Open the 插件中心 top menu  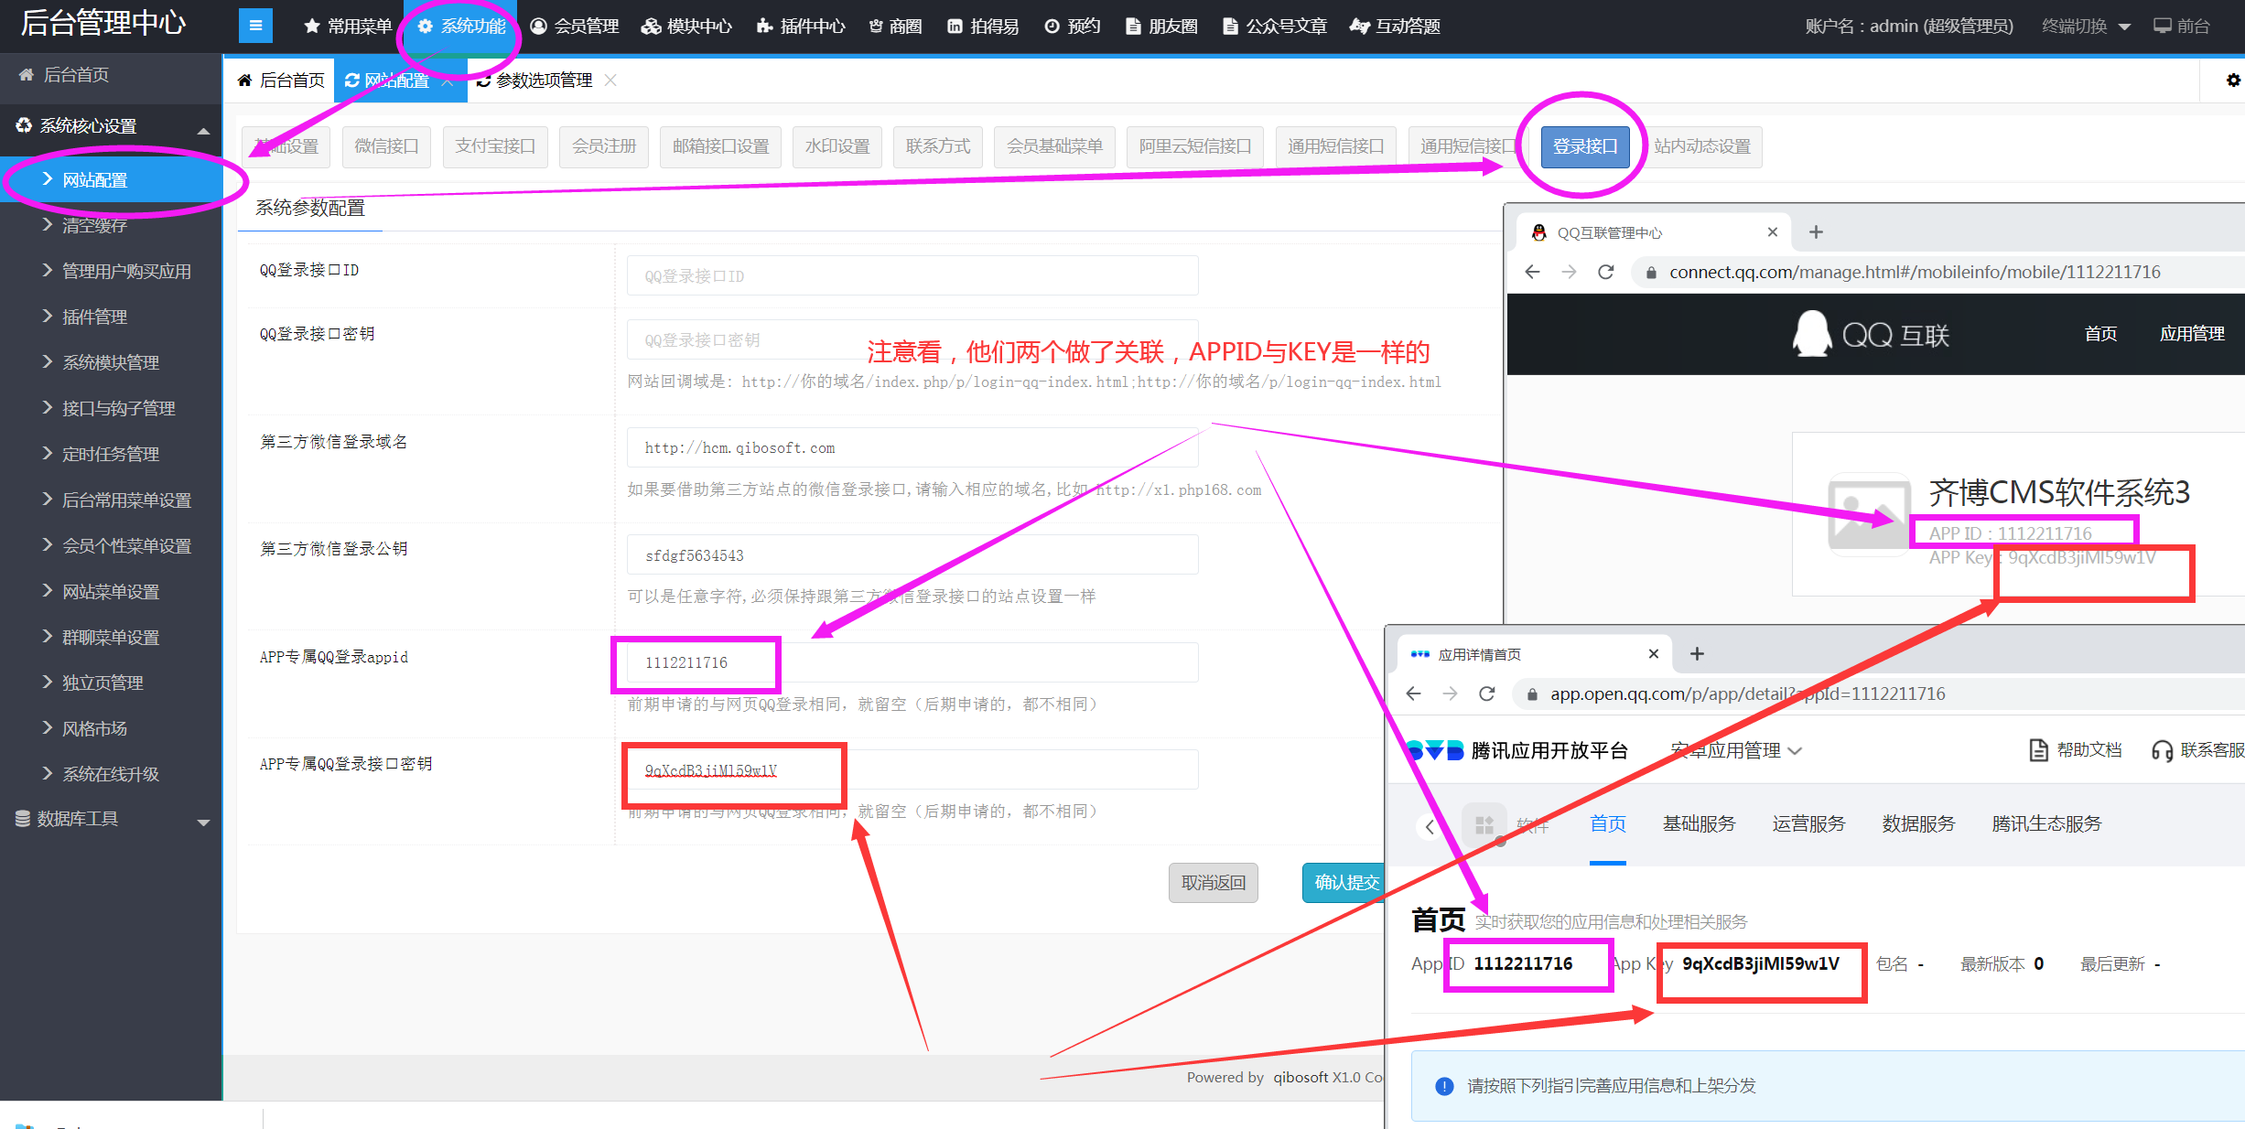(x=801, y=27)
